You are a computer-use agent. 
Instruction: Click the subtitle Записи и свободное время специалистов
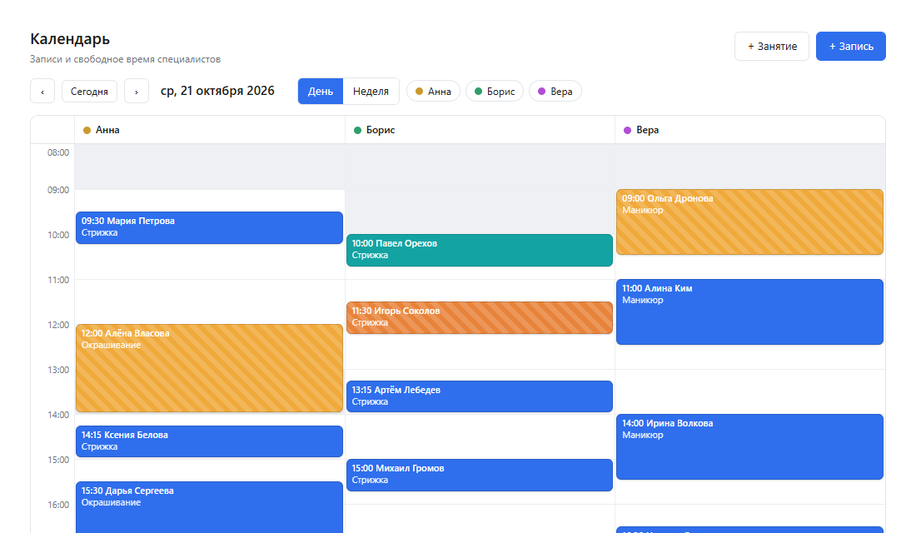point(126,59)
